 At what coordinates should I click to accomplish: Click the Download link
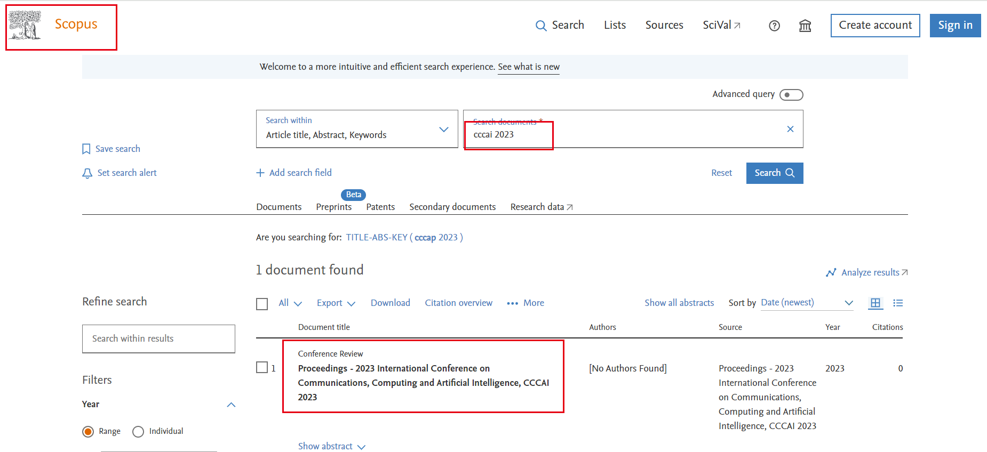[x=390, y=303]
